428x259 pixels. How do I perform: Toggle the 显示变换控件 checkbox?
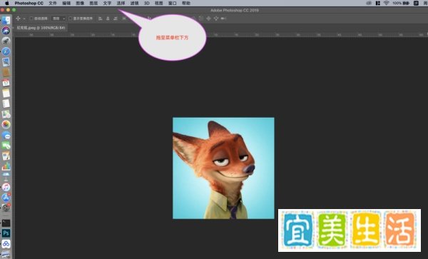coord(70,19)
